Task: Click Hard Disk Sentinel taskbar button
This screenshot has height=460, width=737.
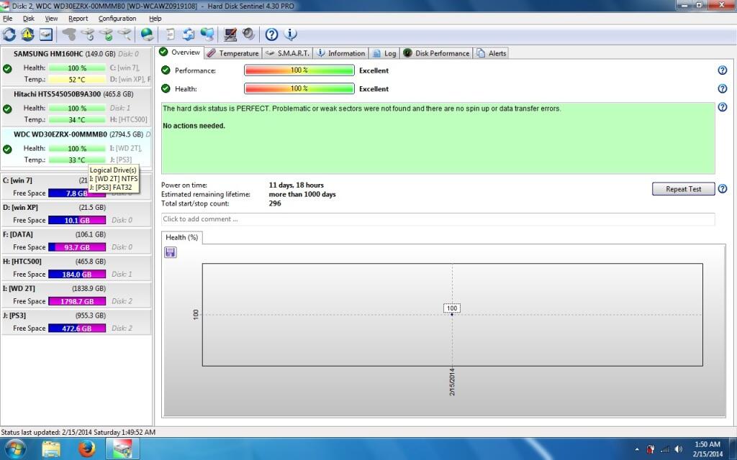Action: 122,448
